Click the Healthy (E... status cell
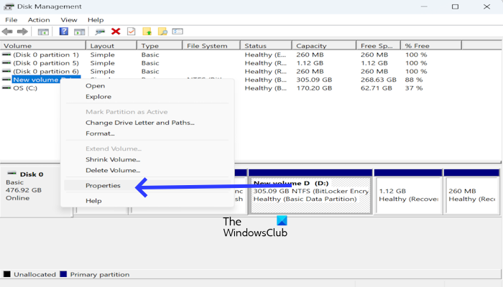Viewport: 503px width, 287px height. tap(266, 55)
